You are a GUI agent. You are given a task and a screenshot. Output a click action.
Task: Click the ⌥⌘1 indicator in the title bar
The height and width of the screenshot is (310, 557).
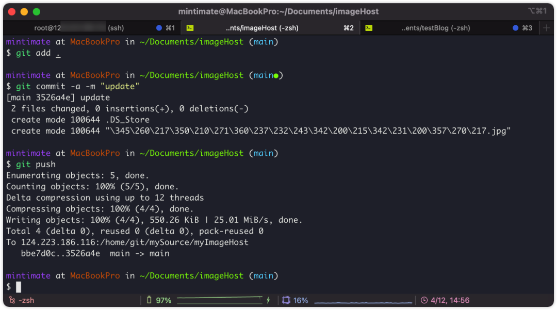537,11
